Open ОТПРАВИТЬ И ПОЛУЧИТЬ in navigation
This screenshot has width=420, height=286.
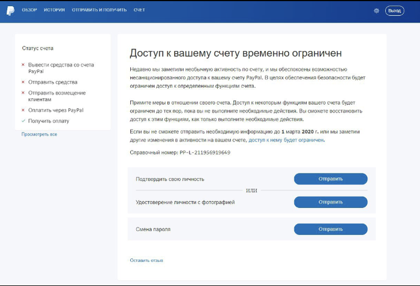tap(99, 10)
